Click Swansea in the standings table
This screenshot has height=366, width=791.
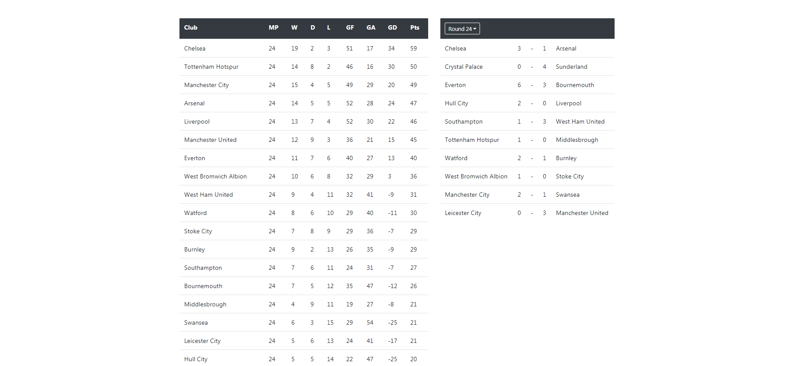point(196,322)
